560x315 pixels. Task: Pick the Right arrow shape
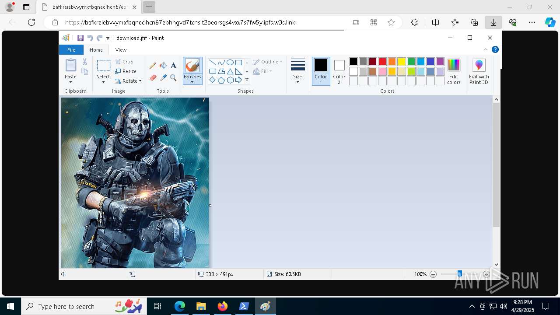238,80
